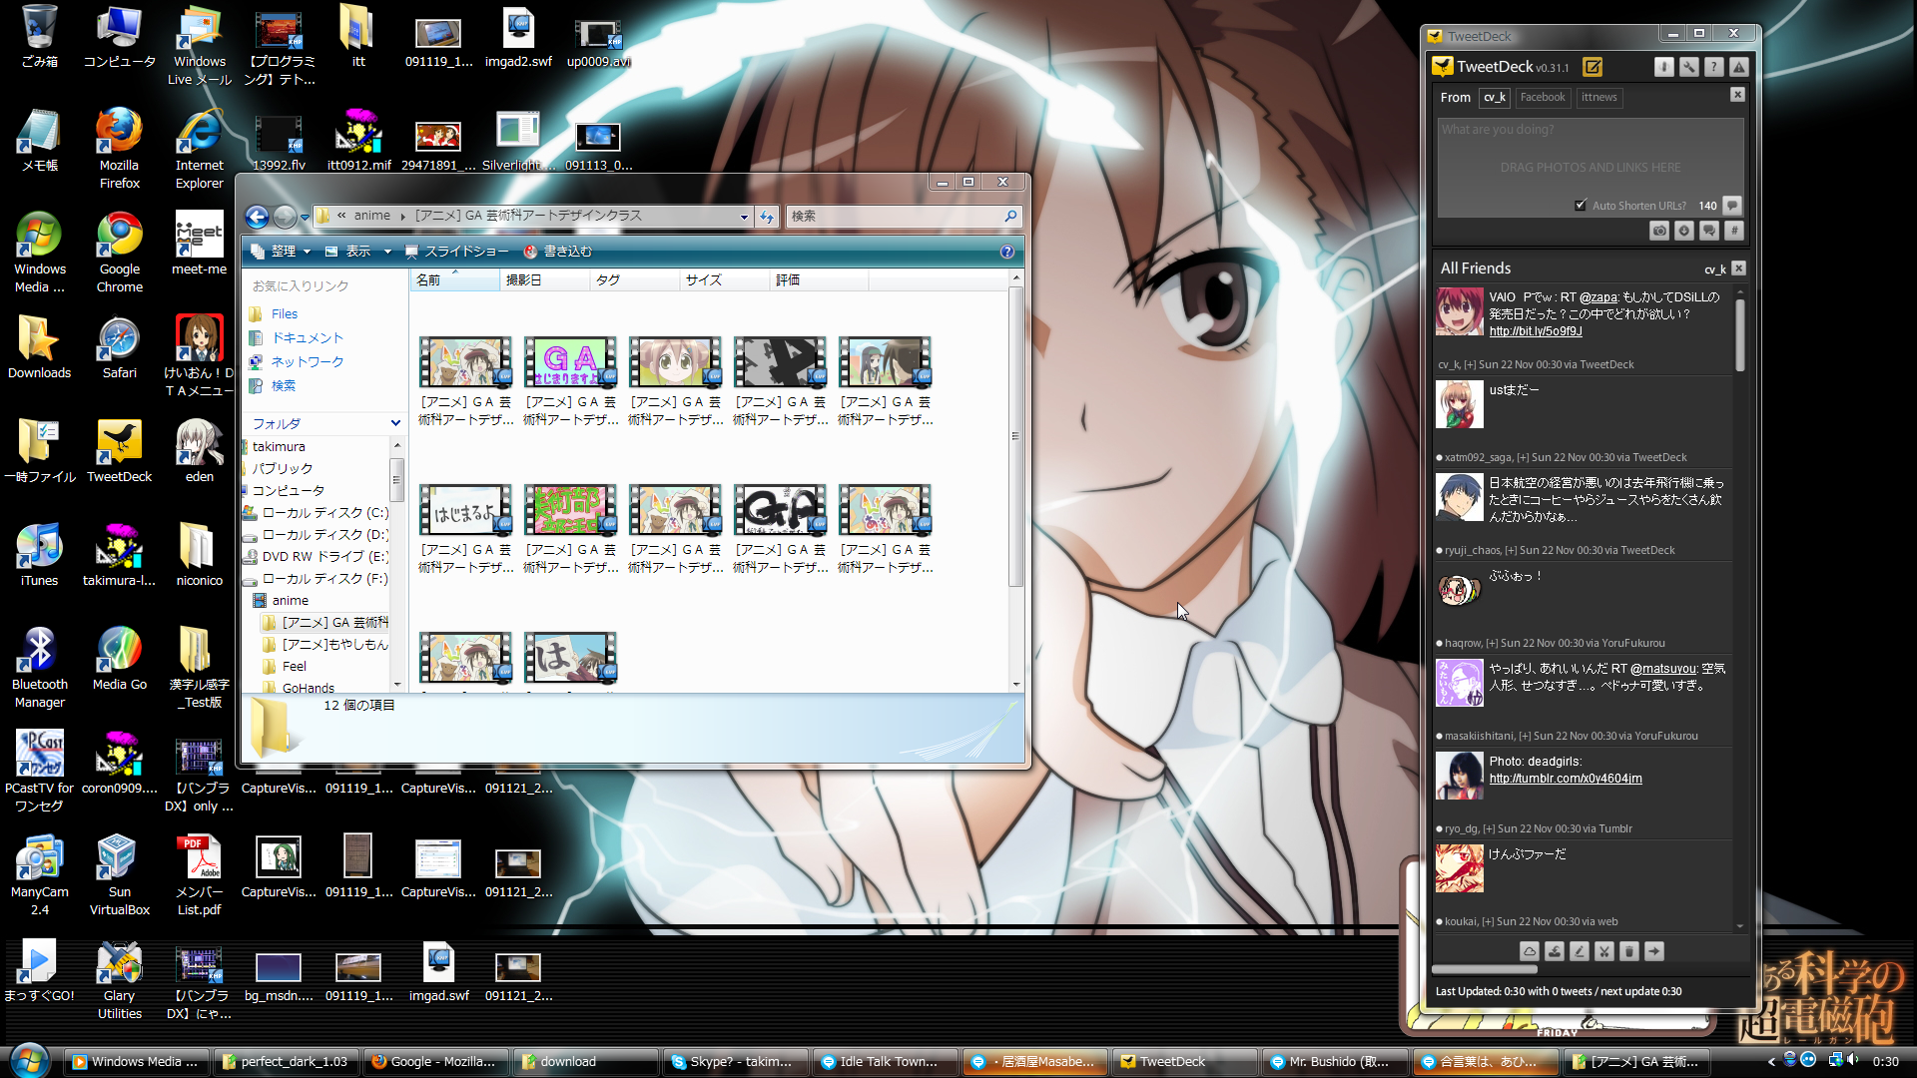
Task: Open ネットワーク favorite link
Action: pos(307,362)
